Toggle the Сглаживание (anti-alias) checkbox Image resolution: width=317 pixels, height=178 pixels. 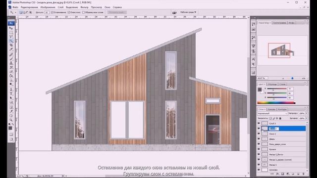pos(53,12)
